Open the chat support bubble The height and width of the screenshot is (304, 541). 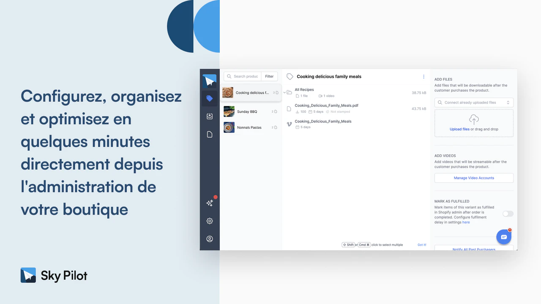pos(504,237)
